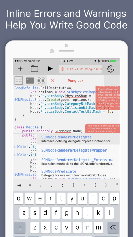Tap the b key on keyboard
Image resolution: width=133 pixels, height=237 pixels.
(x=77, y=227)
